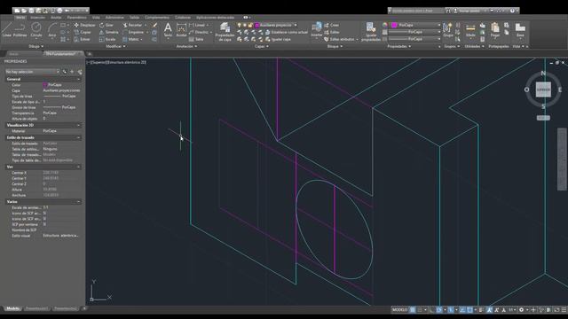Click the Medir utility tool
The height and width of the screenshot is (319, 568).
(x=470, y=30)
